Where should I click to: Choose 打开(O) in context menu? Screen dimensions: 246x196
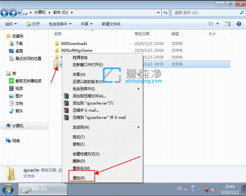coord(103,58)
